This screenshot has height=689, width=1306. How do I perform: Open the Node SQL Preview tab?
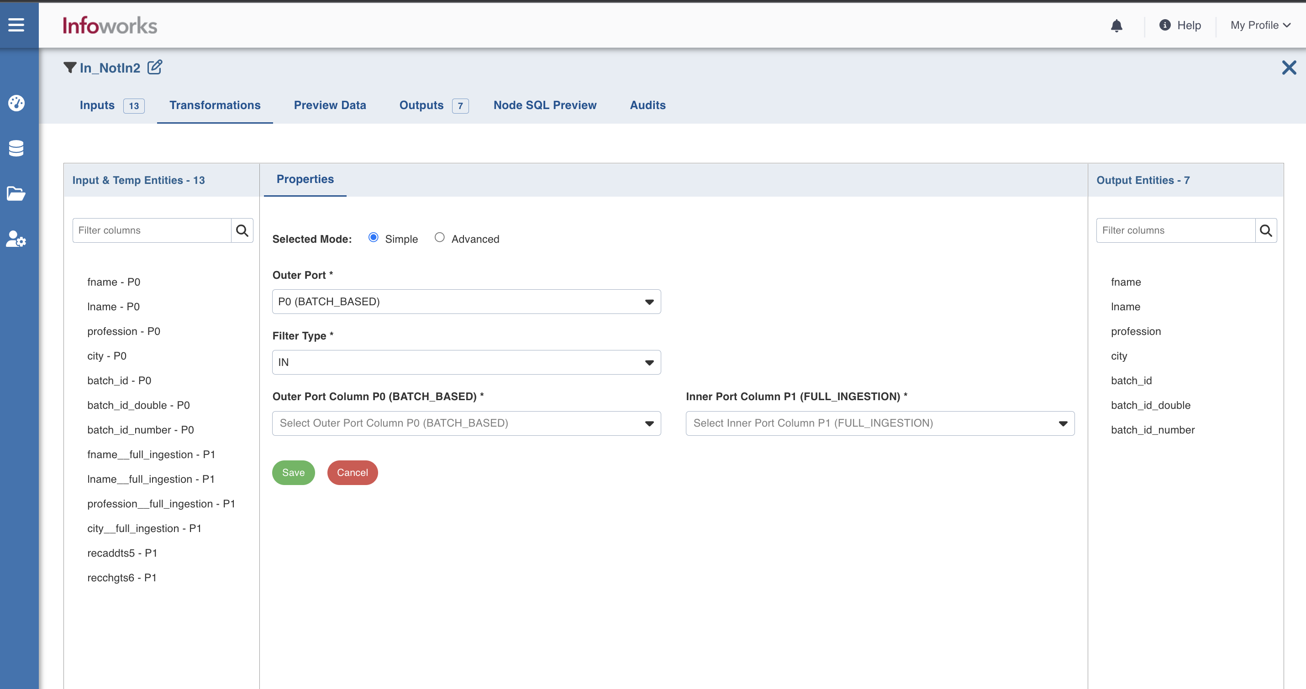[x=545, y=105]
